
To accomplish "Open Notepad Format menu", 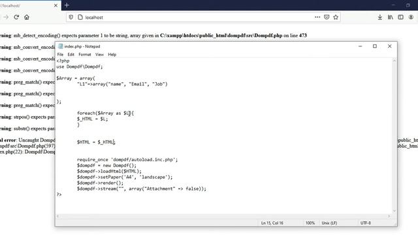I will [x=85, y=54].
